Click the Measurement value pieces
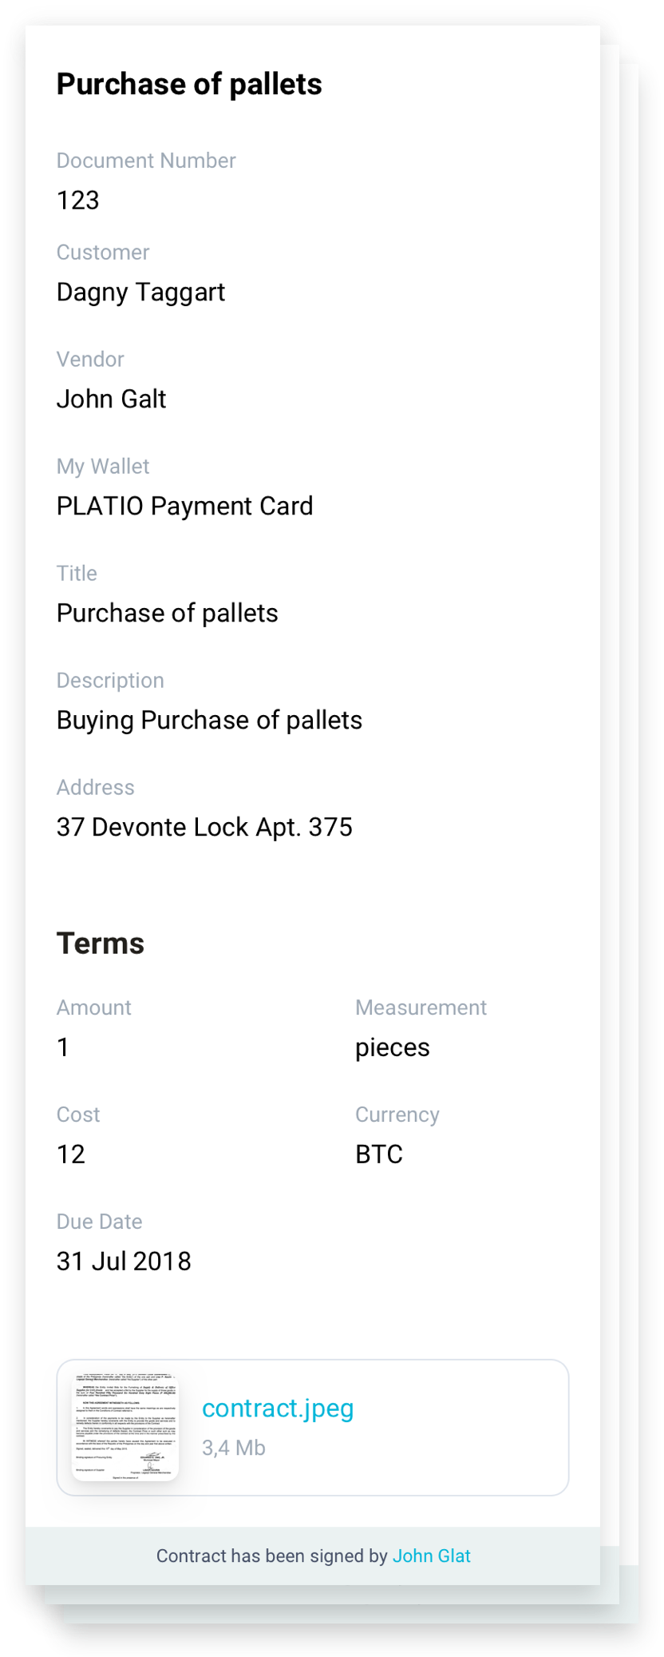 coord(393,1048)
